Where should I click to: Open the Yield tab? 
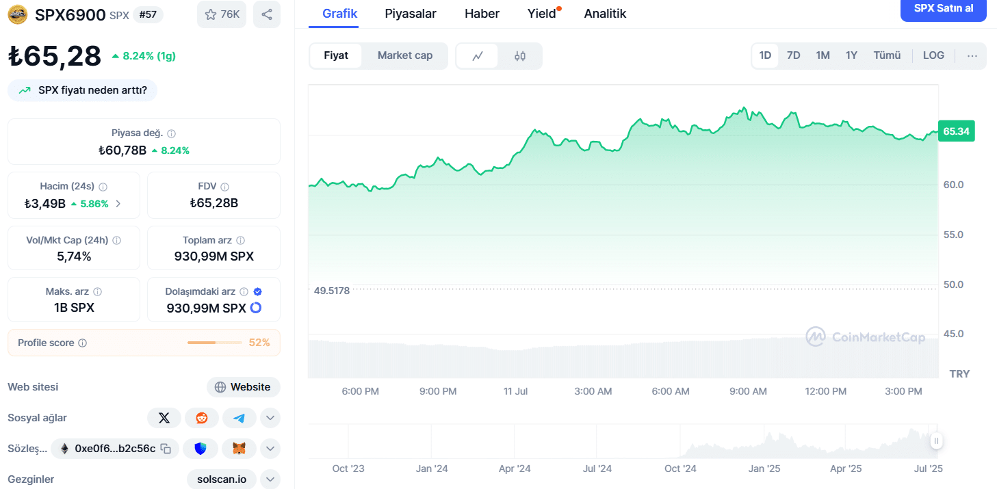(x=543, y=14)
